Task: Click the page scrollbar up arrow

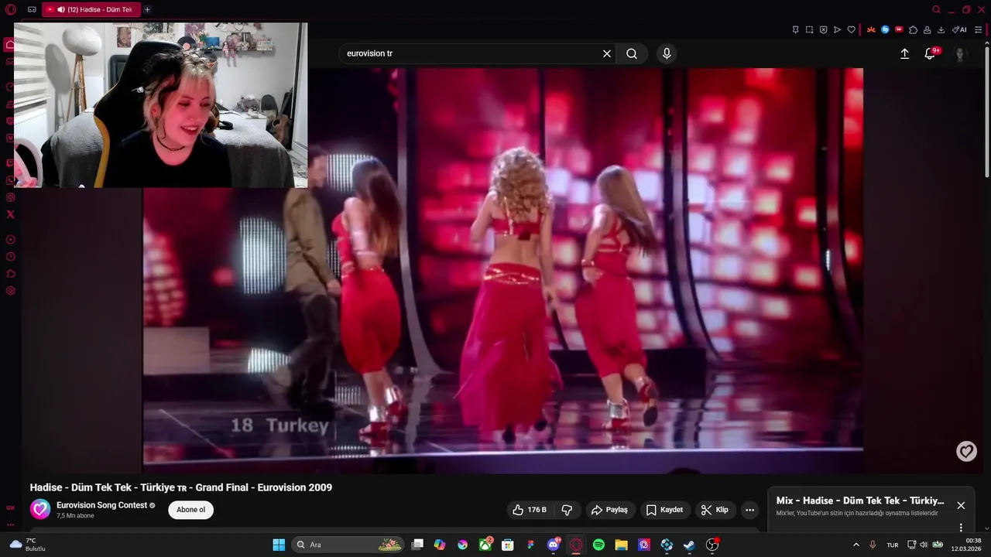Action: (986, 43)
